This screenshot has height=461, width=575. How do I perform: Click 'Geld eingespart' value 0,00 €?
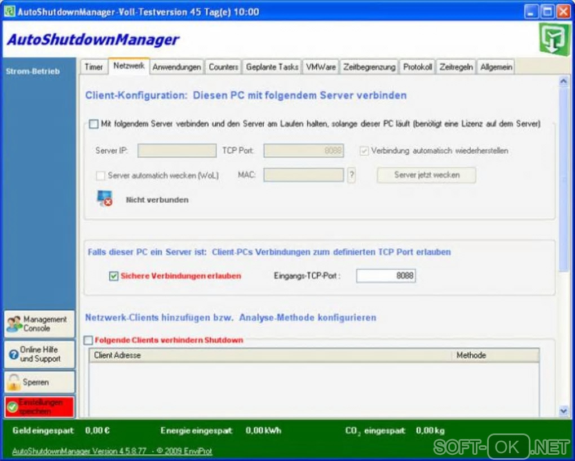98,431
